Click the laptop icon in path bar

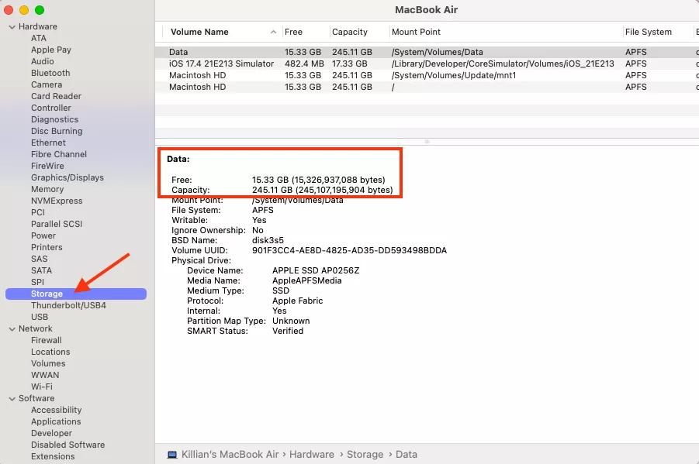(x=172, y=455)
